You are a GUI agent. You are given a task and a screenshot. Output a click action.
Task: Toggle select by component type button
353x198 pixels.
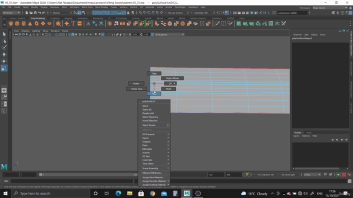click(83, 13)
